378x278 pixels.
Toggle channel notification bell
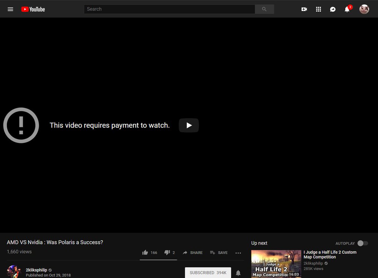pyautogui.click(x=238, y=273)
